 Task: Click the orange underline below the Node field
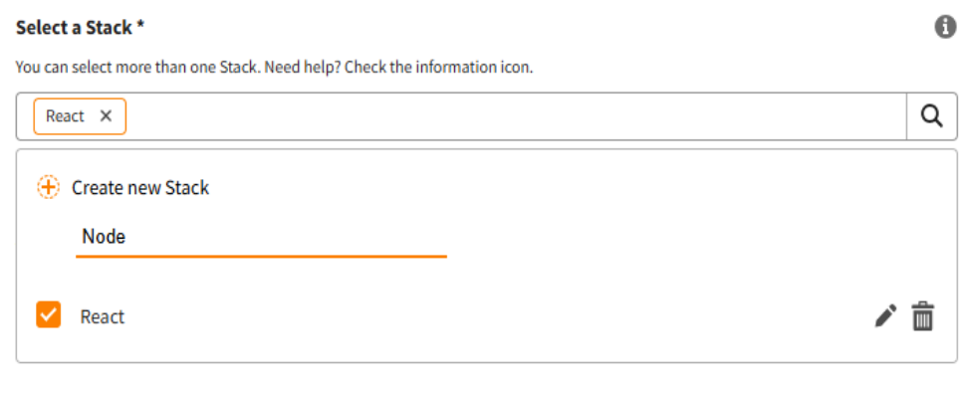point(261,256)
